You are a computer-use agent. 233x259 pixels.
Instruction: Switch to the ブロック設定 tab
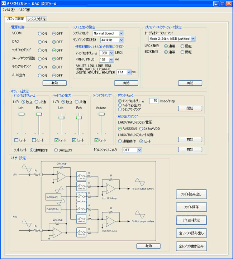pos(15,19)
